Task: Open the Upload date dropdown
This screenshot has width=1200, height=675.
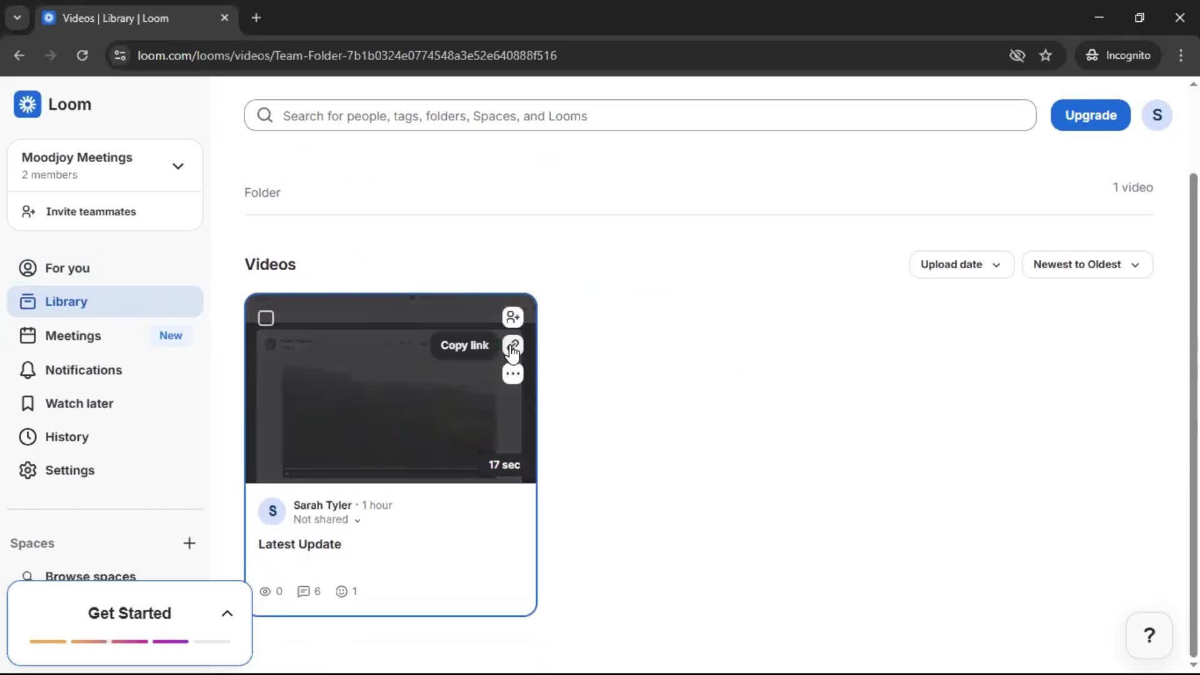Action: click(961, 264)
